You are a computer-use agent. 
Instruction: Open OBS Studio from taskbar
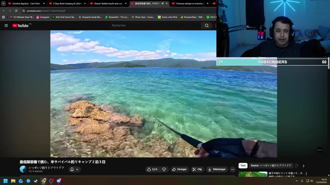click(x=51, y=181)
